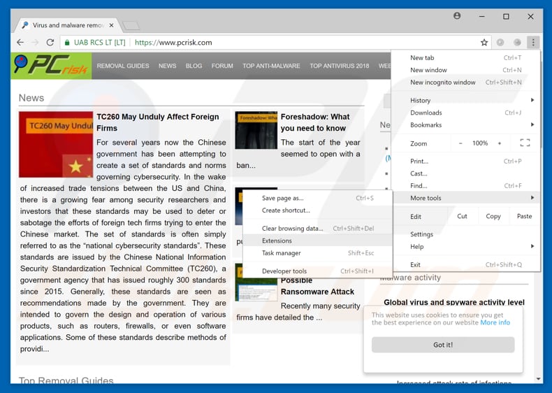Viewport: 552px width, 393px height.
Task: Click the TC260 article red flag thumbnail
Action: [56, 145]
